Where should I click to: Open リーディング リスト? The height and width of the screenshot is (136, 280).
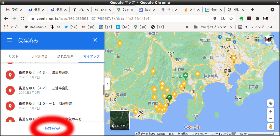[x=257, y=27]
